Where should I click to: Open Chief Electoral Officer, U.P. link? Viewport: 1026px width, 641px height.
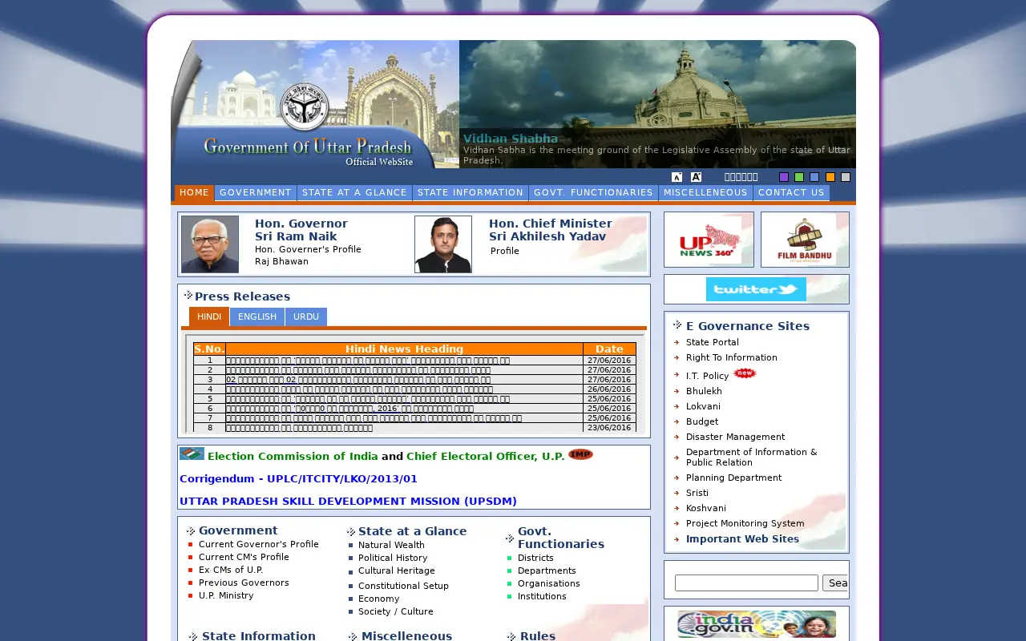(485, 457)
